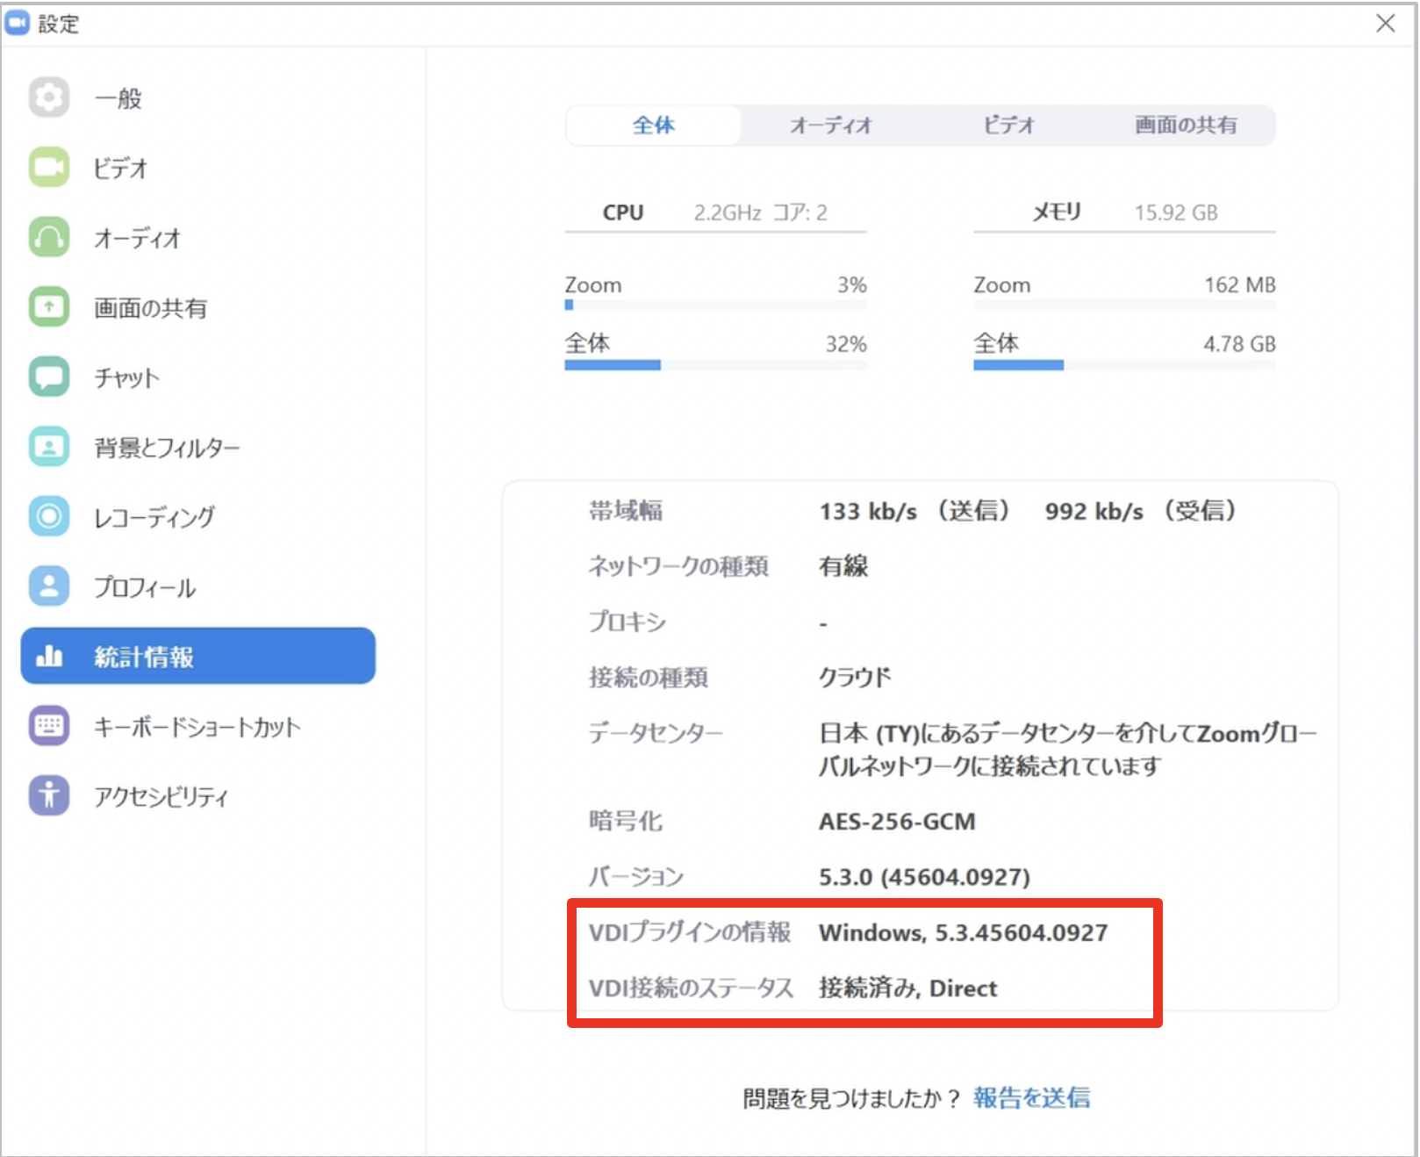
Task: Click the 画面の共有 share icon in the sidebar
Action: point(49,307)
